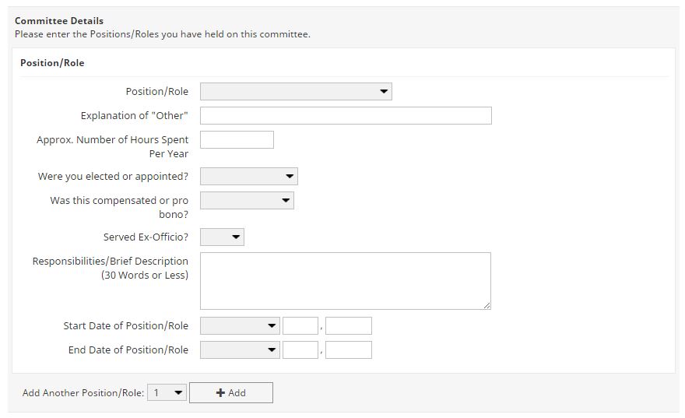This screenshot has width=685, height=418.
Task: Click the "Start Date of Position/Role" label
Action: (x=125, y=326)
